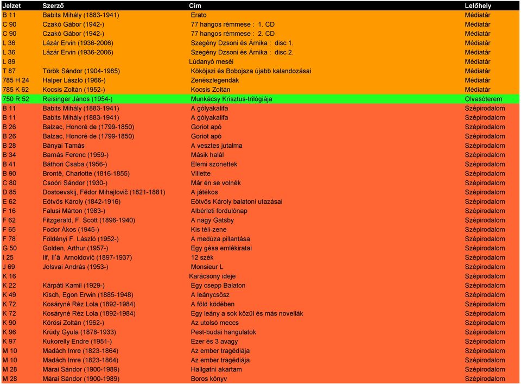Select the title Már én se volnék

(x=215, y=182)
